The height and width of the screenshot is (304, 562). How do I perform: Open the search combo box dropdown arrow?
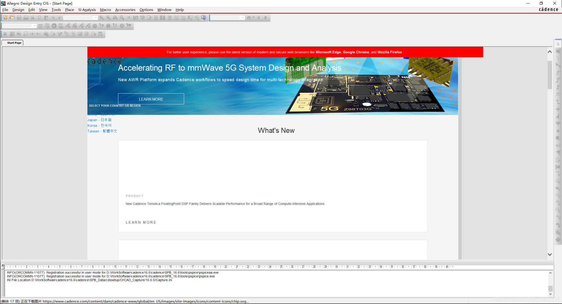click(243, 18)
